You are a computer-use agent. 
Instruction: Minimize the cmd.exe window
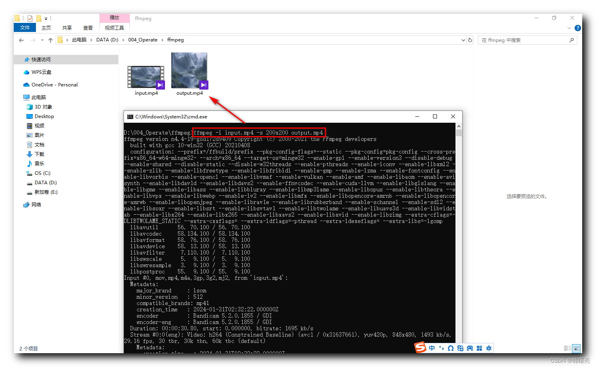coord(417,116)
